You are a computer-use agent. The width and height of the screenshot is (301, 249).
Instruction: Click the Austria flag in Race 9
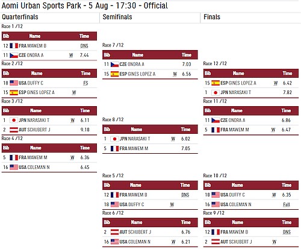click(216, 242)
